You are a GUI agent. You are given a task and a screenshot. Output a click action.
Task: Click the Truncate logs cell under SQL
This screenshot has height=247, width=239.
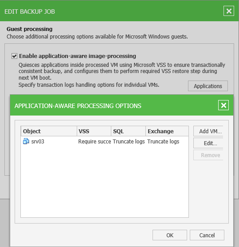click(129, 142)
